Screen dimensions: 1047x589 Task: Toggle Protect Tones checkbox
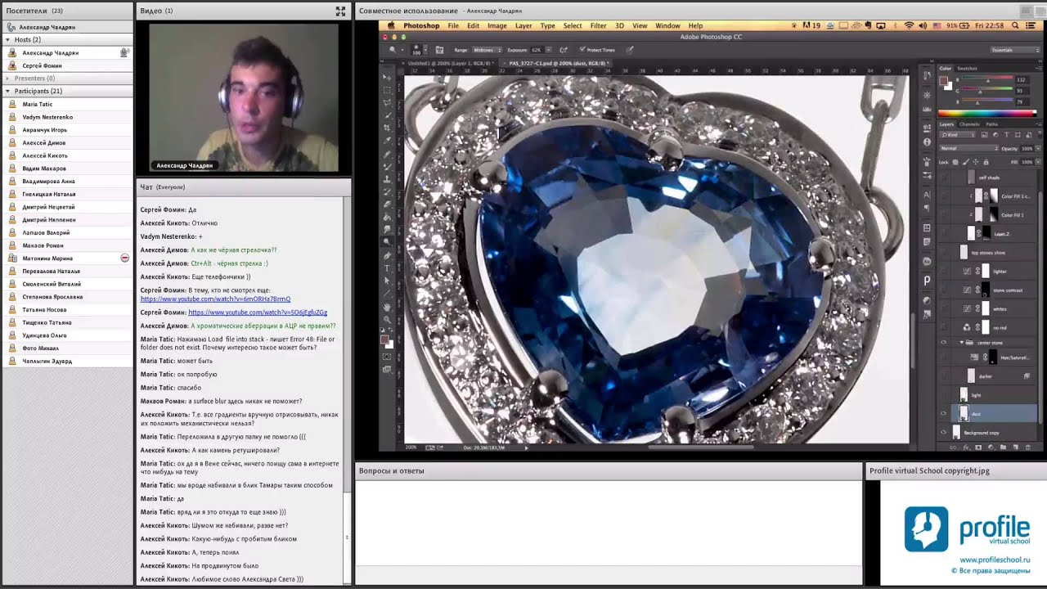[x=582, y=49]
